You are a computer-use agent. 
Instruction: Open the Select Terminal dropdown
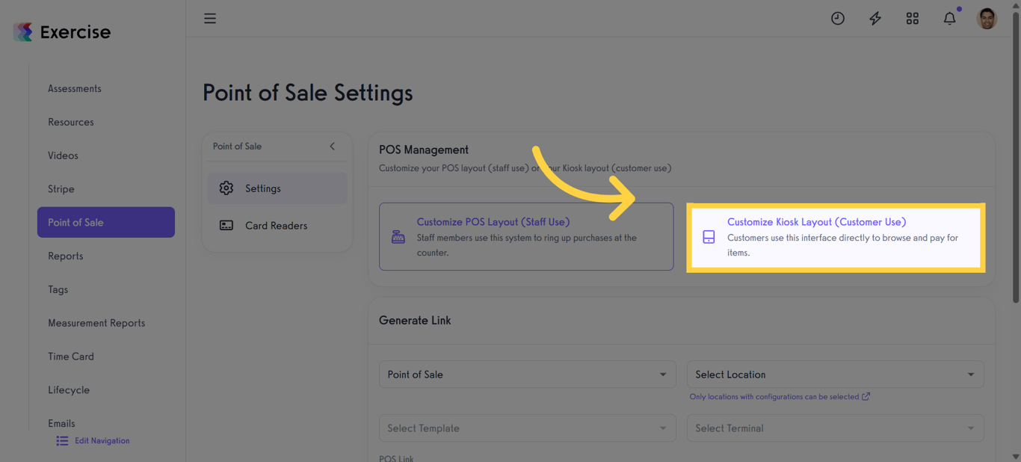click(x=835, y=428)
